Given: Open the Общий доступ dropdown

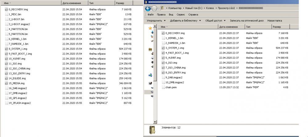Looking at the screenshot, I should pyautogui.click(x=216, y=21).
